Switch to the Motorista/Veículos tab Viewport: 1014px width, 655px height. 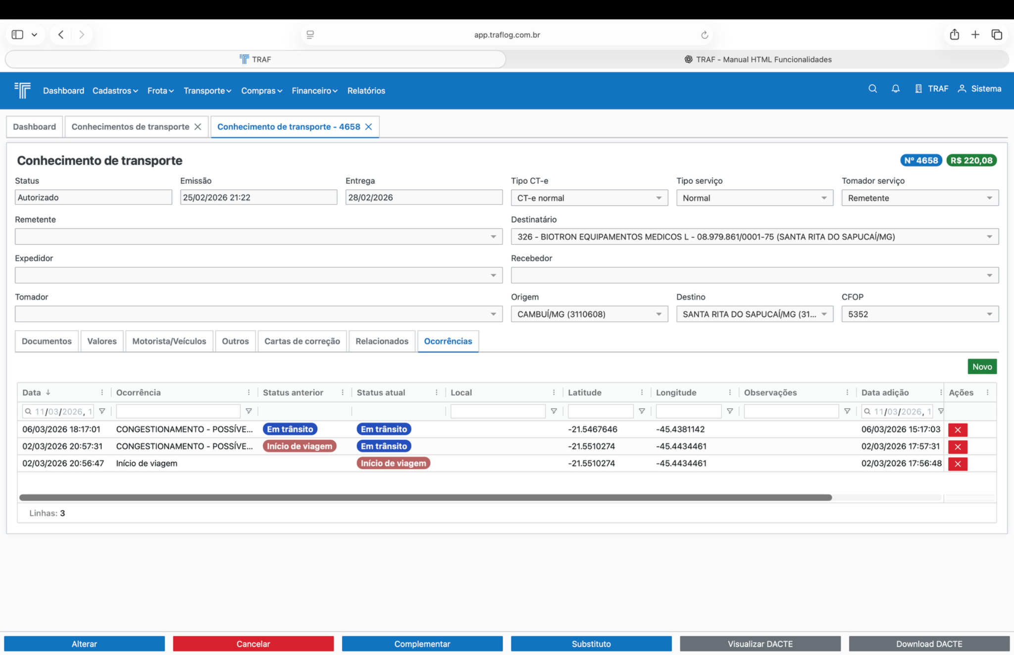pyautogui.click(x=169, y=341)
